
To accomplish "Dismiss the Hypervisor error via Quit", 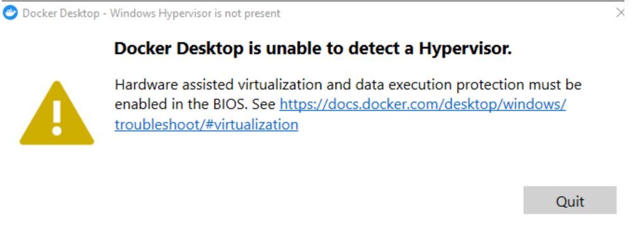I will click(x=570, y=200).
